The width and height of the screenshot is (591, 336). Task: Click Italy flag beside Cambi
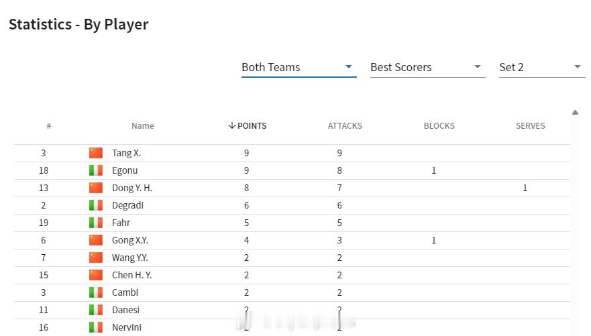coord(96,292)
